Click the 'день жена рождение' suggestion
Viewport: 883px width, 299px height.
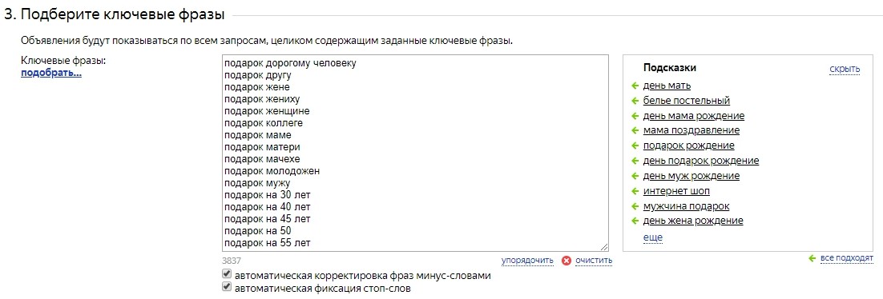click(x=693, y=221)
